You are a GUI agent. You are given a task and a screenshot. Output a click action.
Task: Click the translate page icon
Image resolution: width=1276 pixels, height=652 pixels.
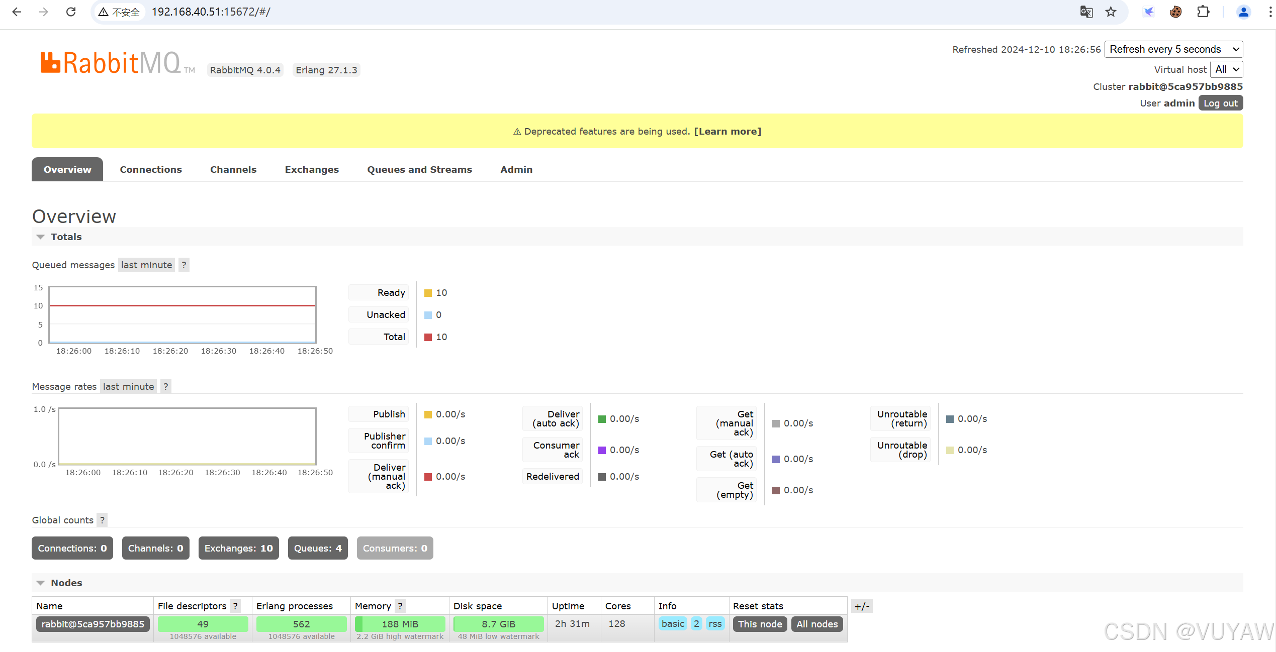click(x=1086, y=12)
